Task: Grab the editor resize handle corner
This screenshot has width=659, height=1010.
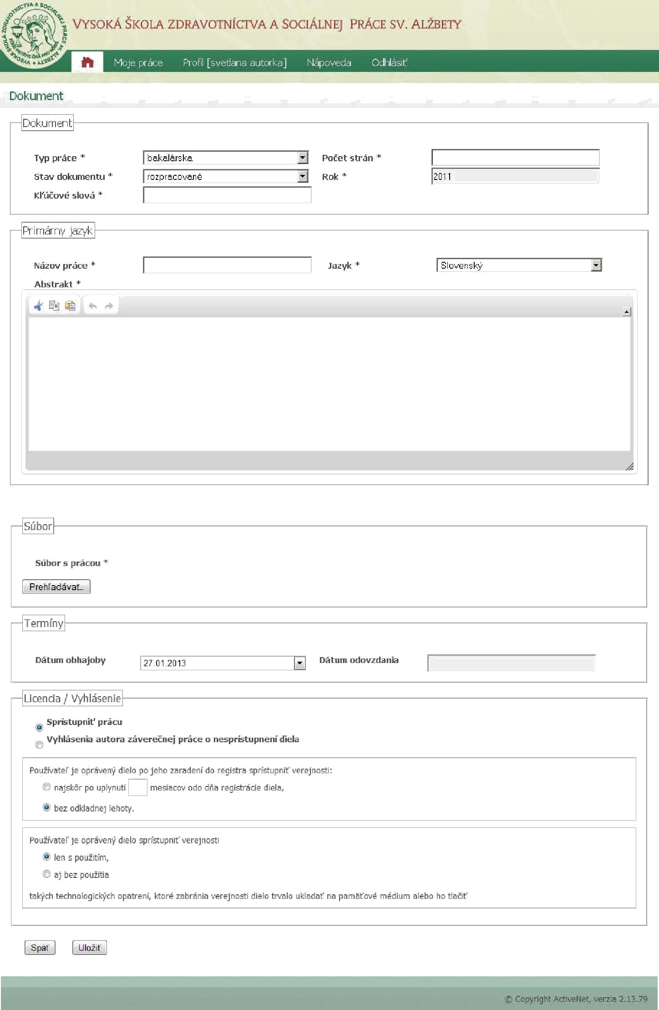Action: pos(629,466)
